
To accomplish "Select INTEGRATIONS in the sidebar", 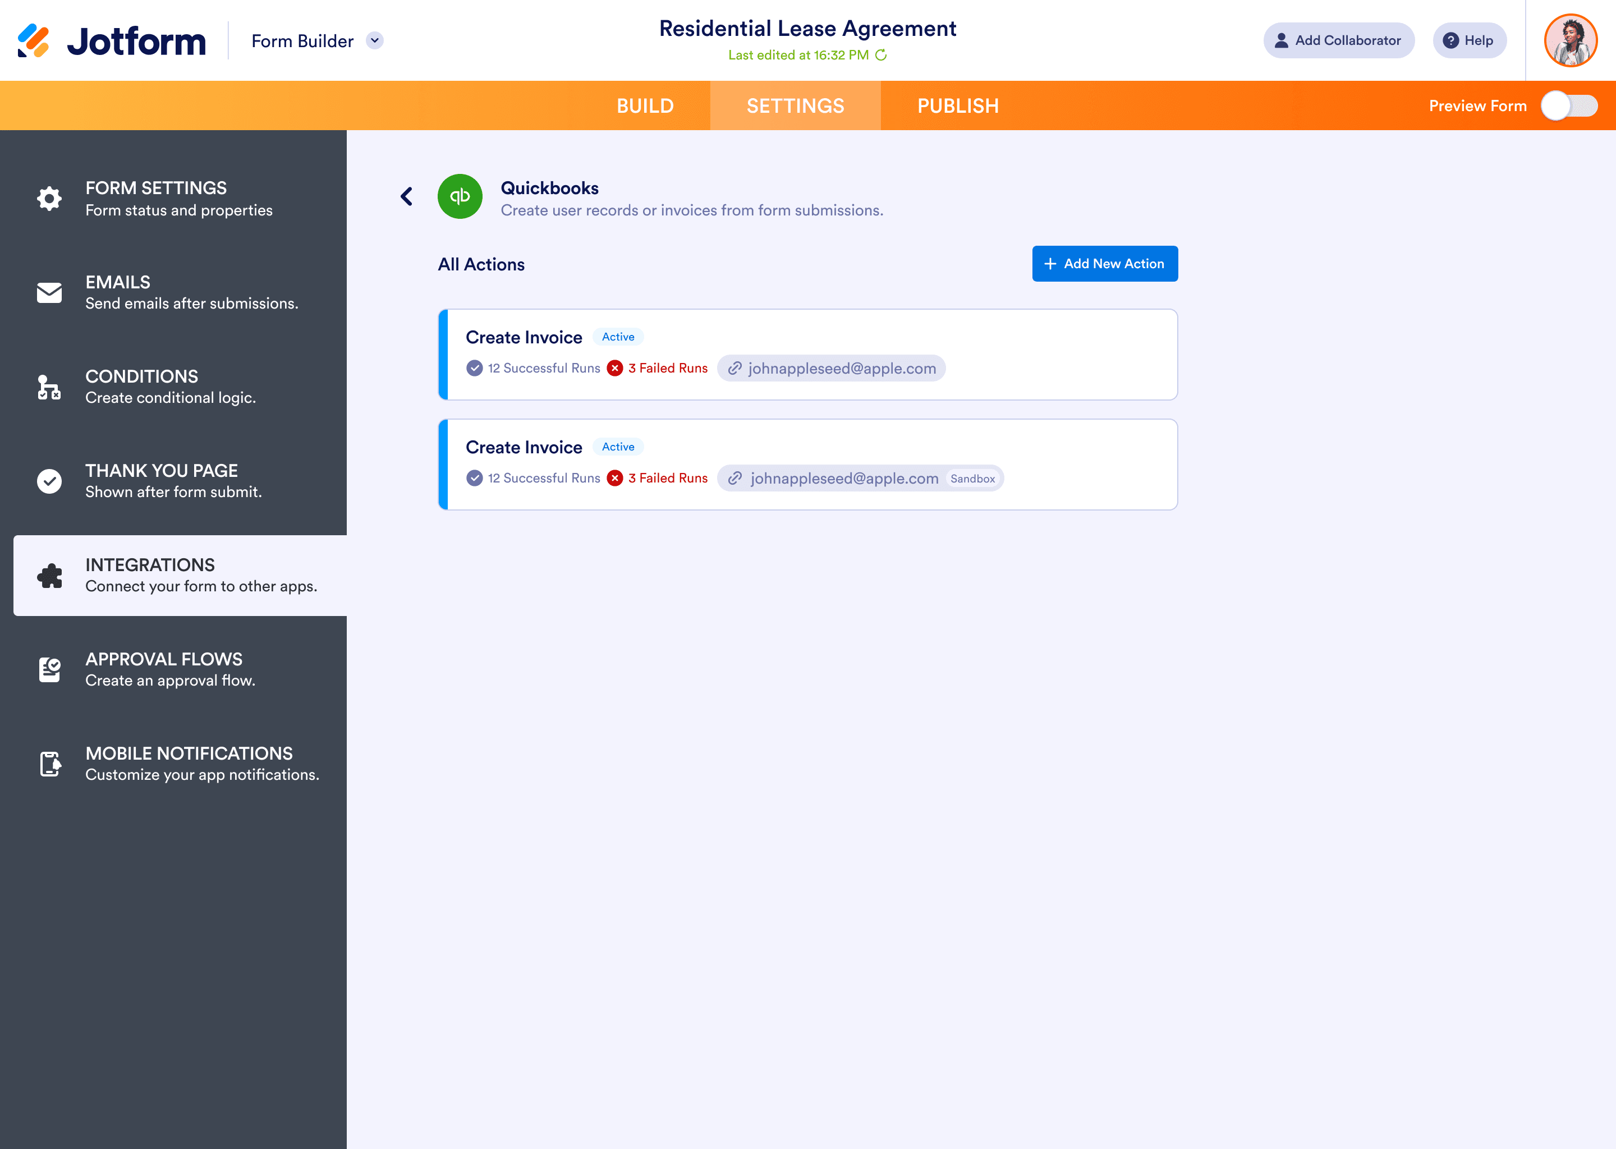I will point(180,575).
